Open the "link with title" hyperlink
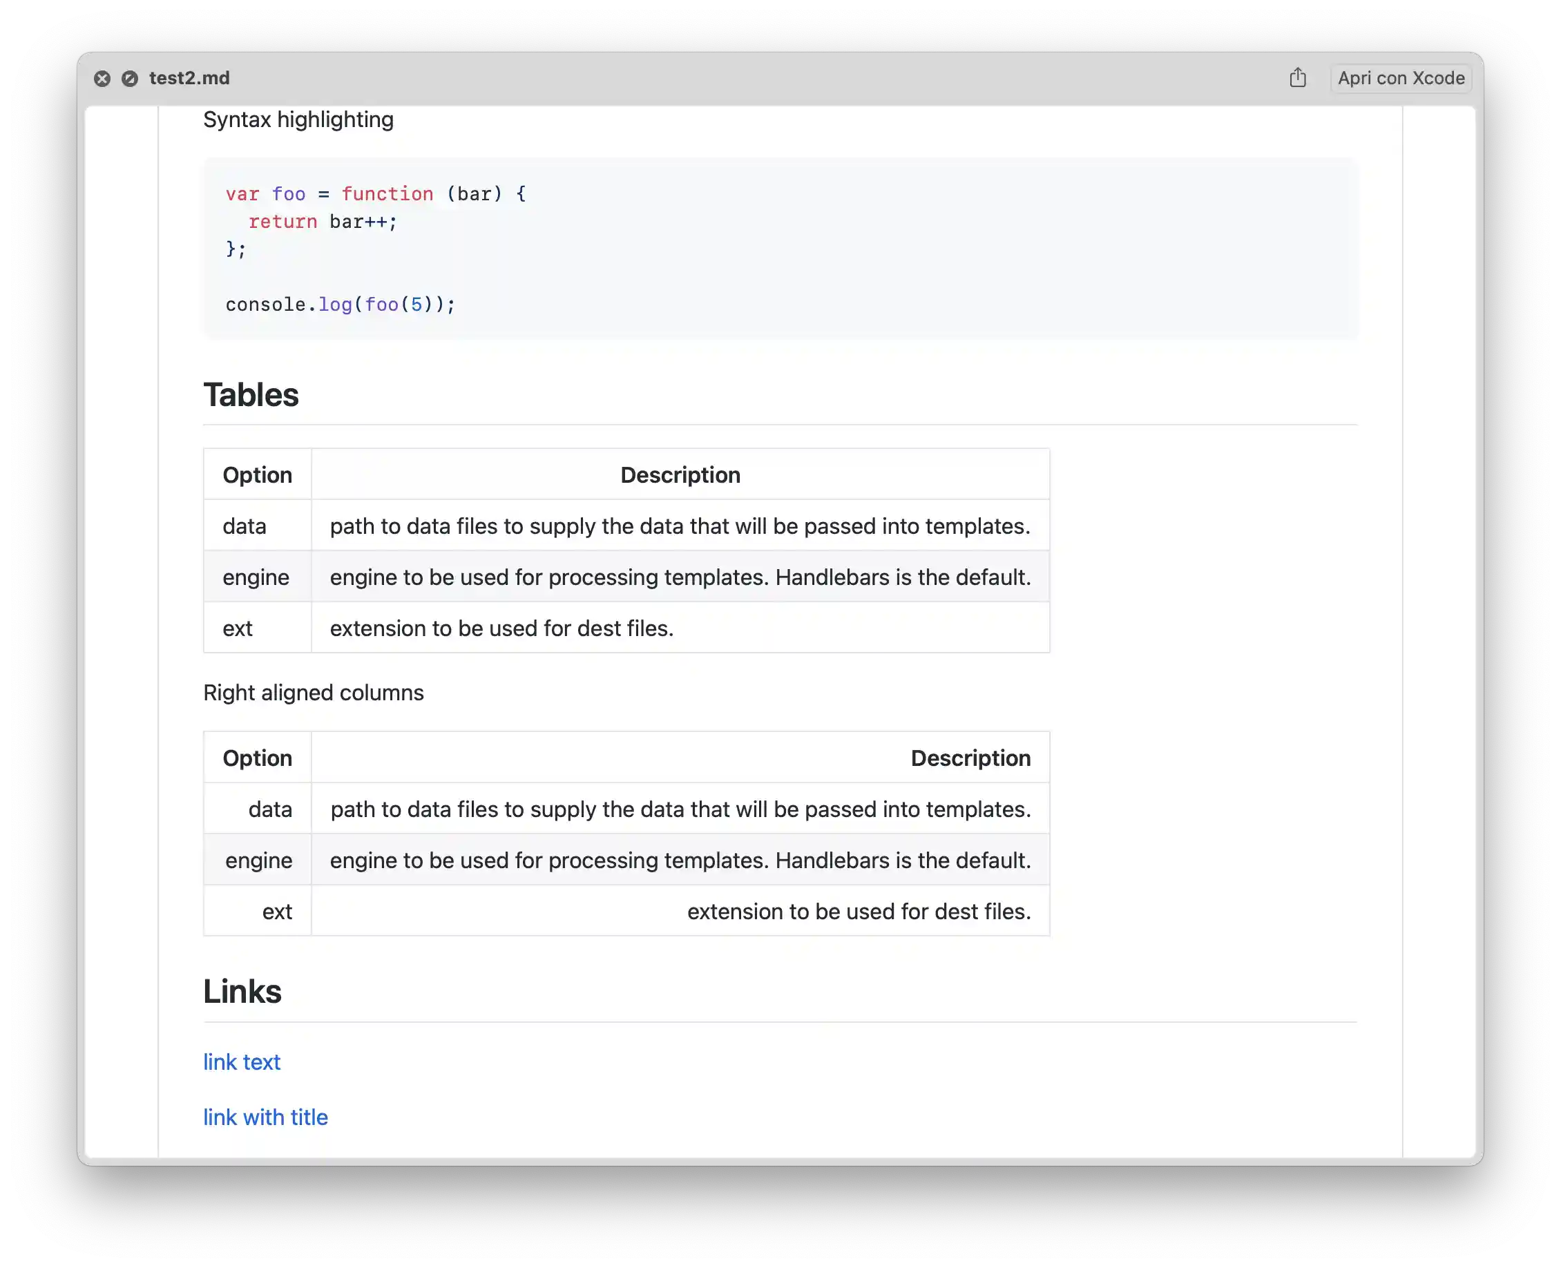The image size is (1561, 1268). click(265, 1117)
